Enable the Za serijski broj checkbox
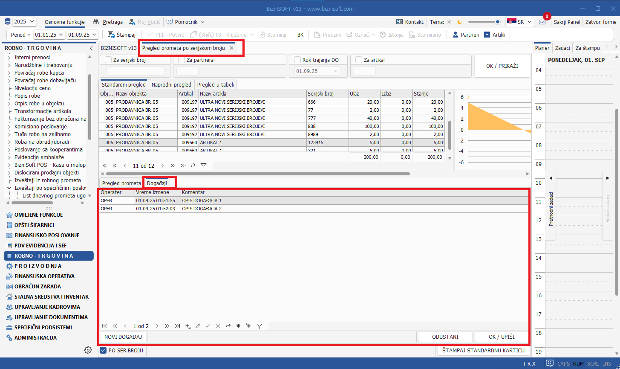Image resolution: width=620 pixels, height=369 pixels. click(108, 60)
